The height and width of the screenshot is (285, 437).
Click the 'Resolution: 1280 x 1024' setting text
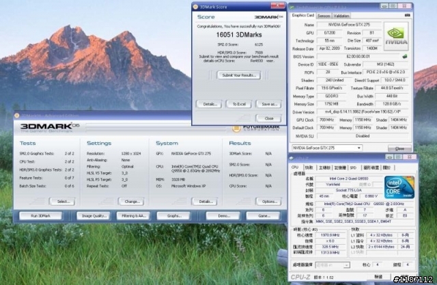pos(114,153)
